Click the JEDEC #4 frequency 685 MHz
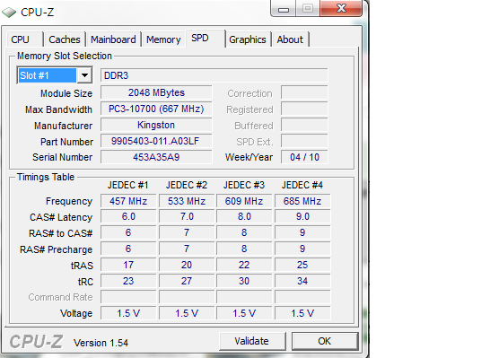The height and width of the screenshot is (358, 490). click(302, 201)
